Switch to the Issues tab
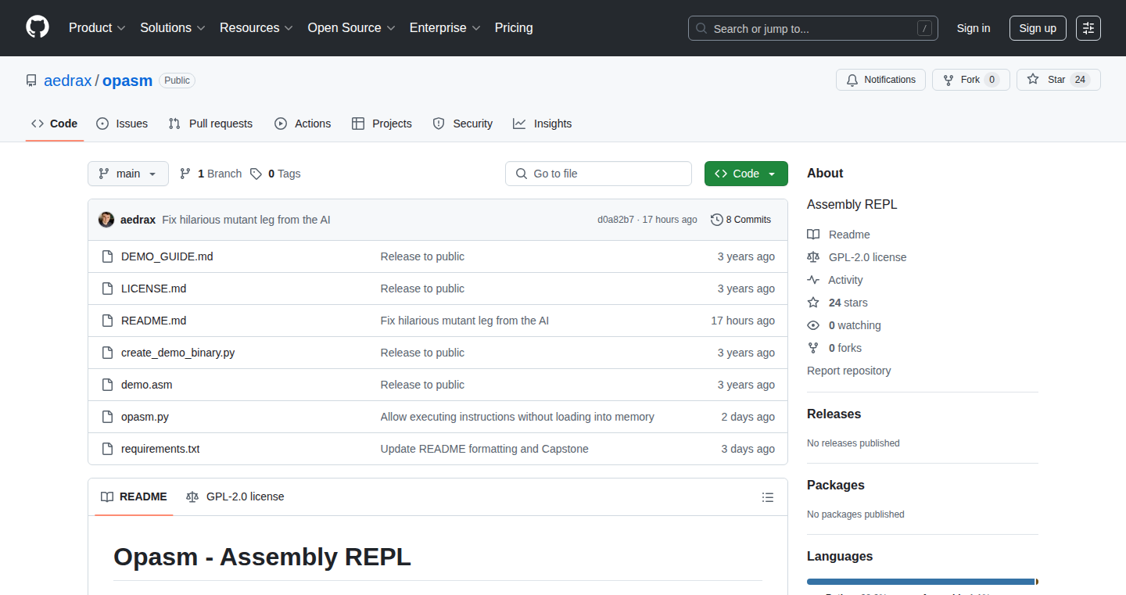The image size is (1126, 595). coord(122,124)
